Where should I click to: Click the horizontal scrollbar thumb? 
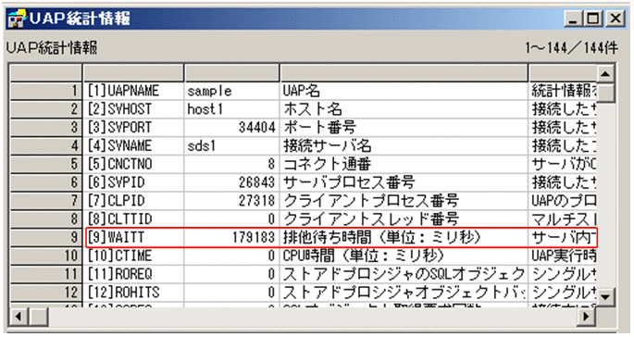pyautogui.click(x=38, y=317)
